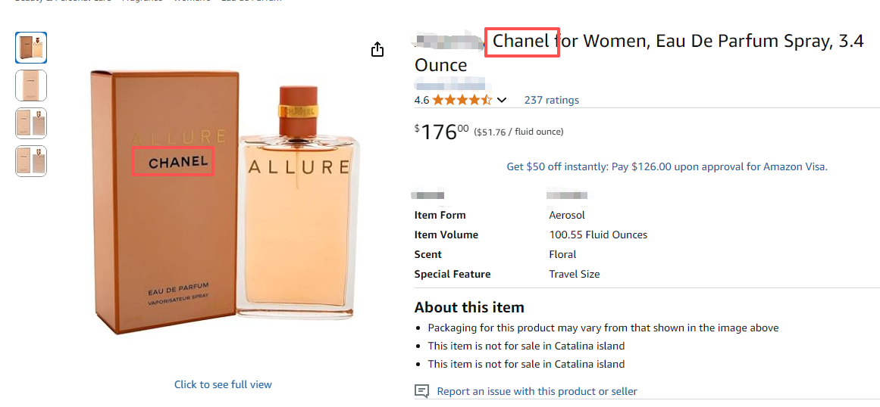880x407 pixels.
Task: Click to see full view link
Action: point(223,384)
